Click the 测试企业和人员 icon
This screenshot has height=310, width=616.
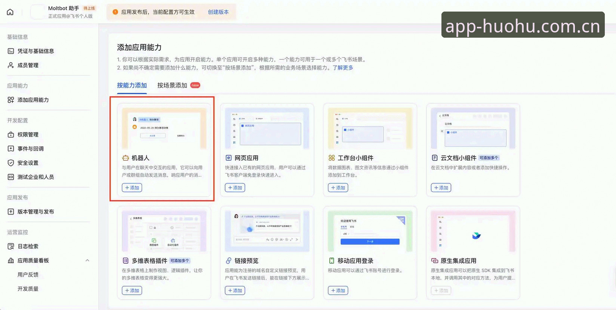[x=11, y=177]
